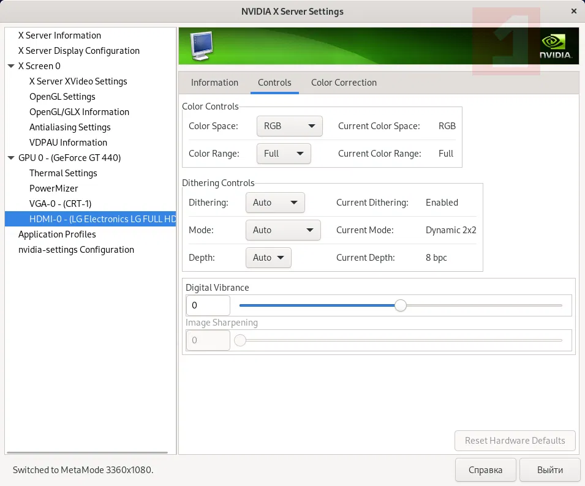Open nvidia-settings Configuration page
Screen dimensions: 585x486
(x=76, y=250)
